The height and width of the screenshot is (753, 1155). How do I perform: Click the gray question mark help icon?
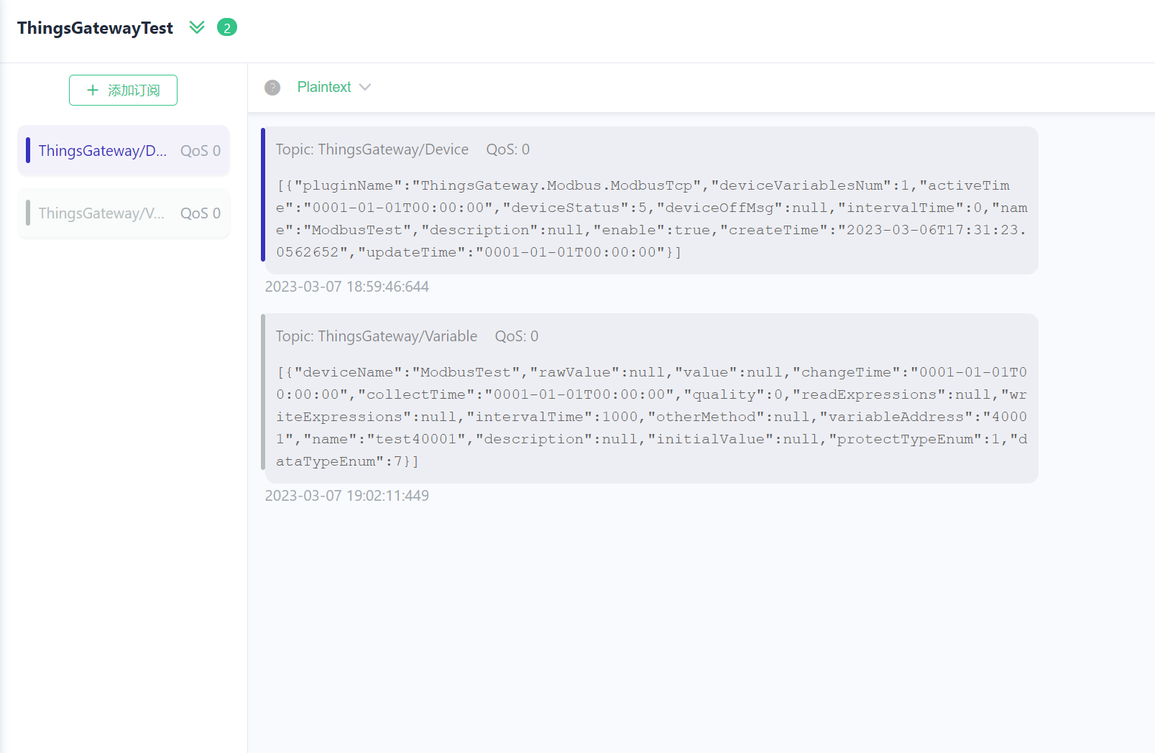tap(272, 88)
